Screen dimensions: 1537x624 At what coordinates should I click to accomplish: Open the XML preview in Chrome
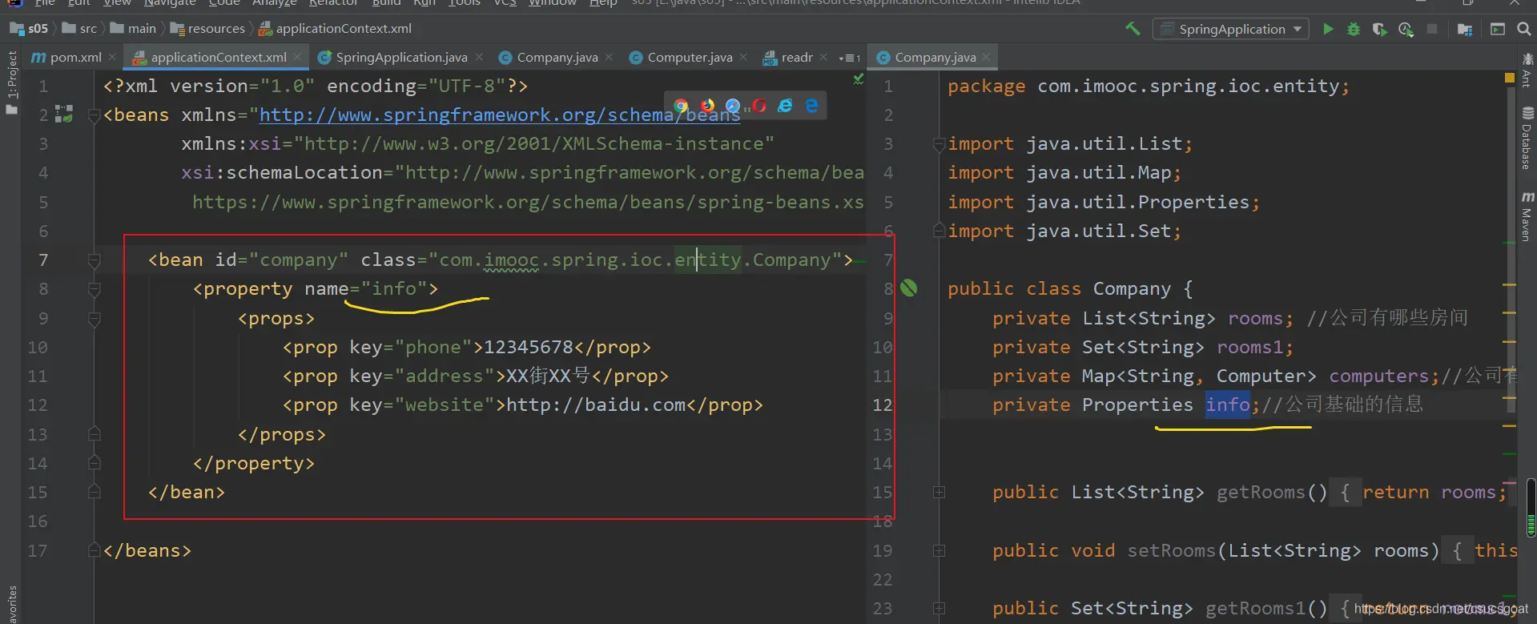point(681,106)
